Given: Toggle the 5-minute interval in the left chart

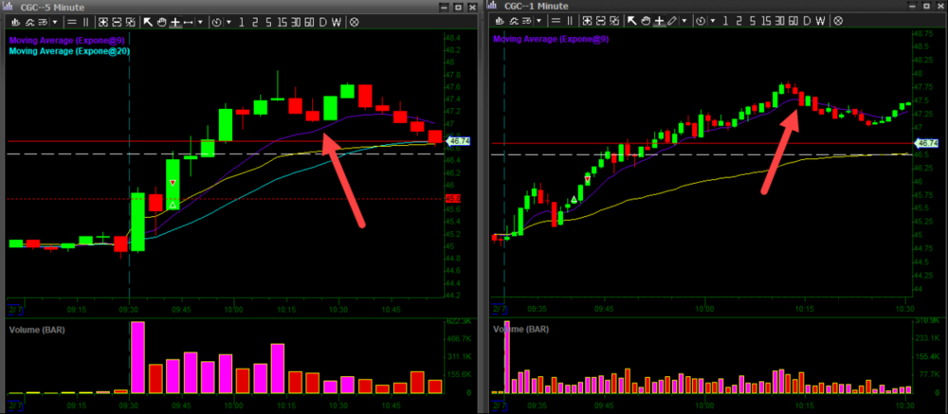Looking at the screenshot, I should (x=267, y=21).
